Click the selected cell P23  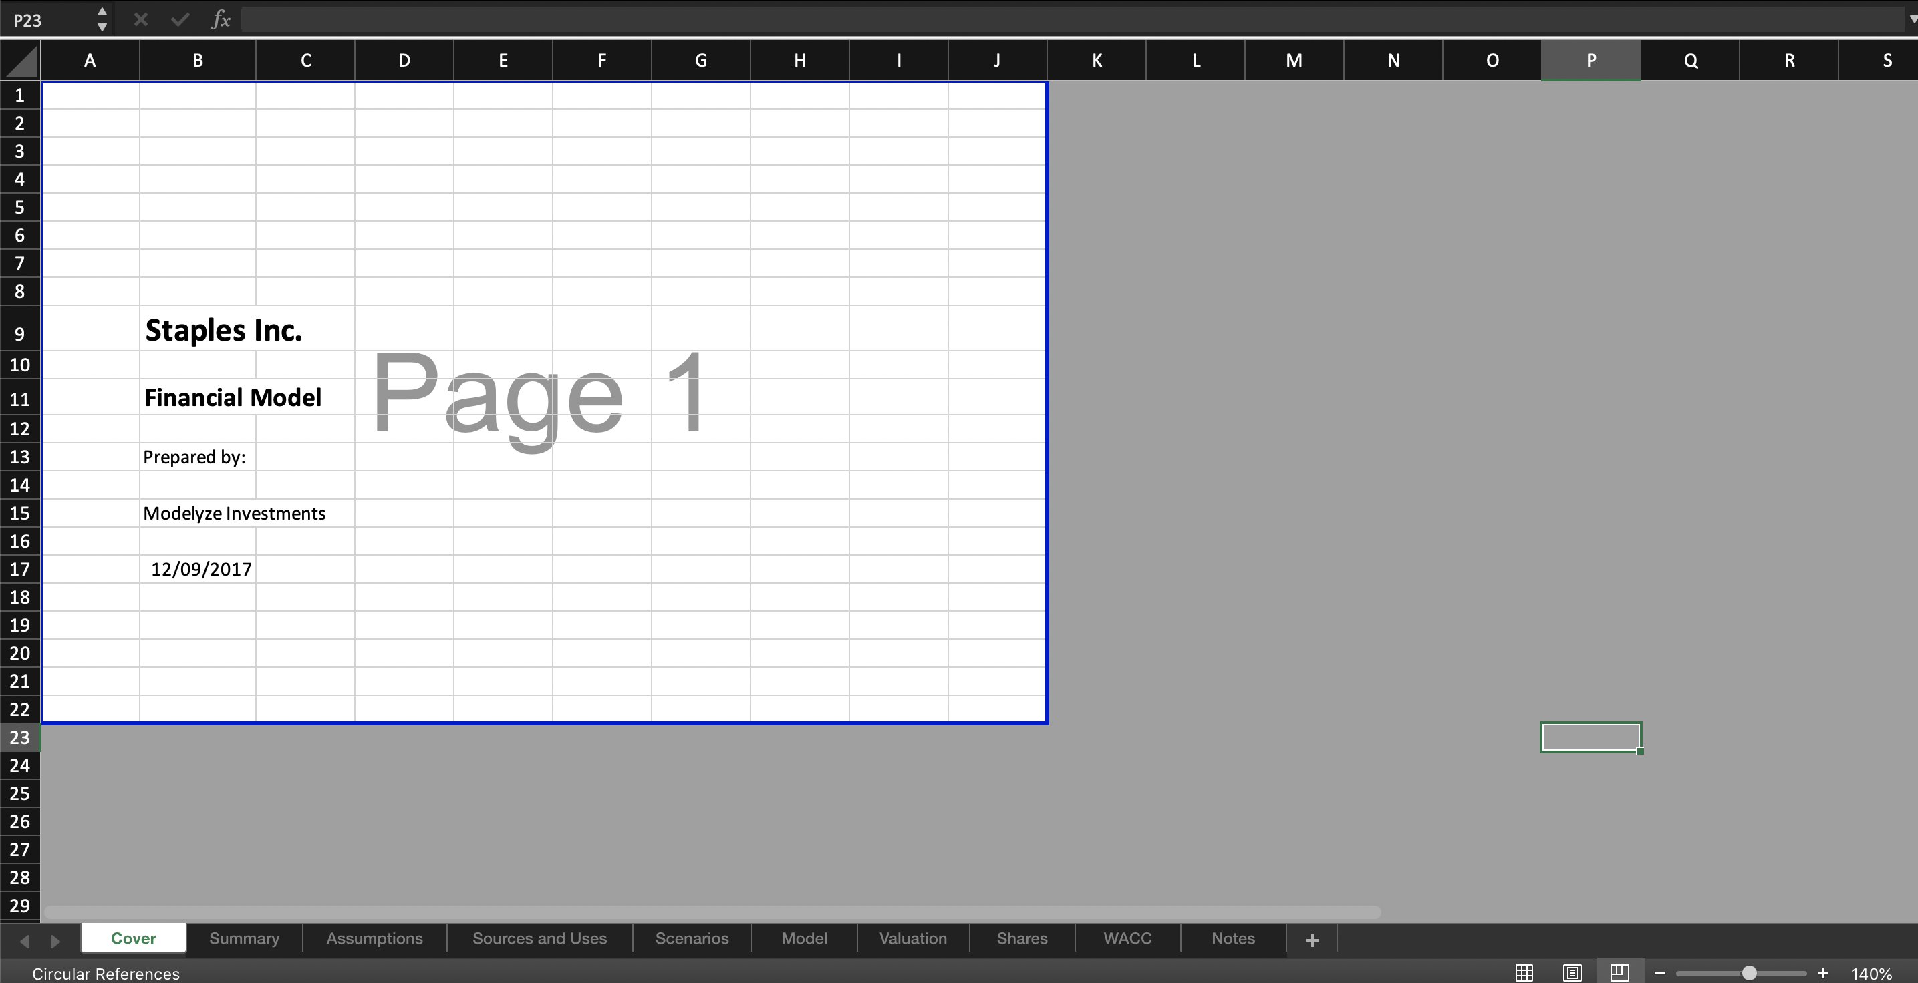pos(1591,737)
